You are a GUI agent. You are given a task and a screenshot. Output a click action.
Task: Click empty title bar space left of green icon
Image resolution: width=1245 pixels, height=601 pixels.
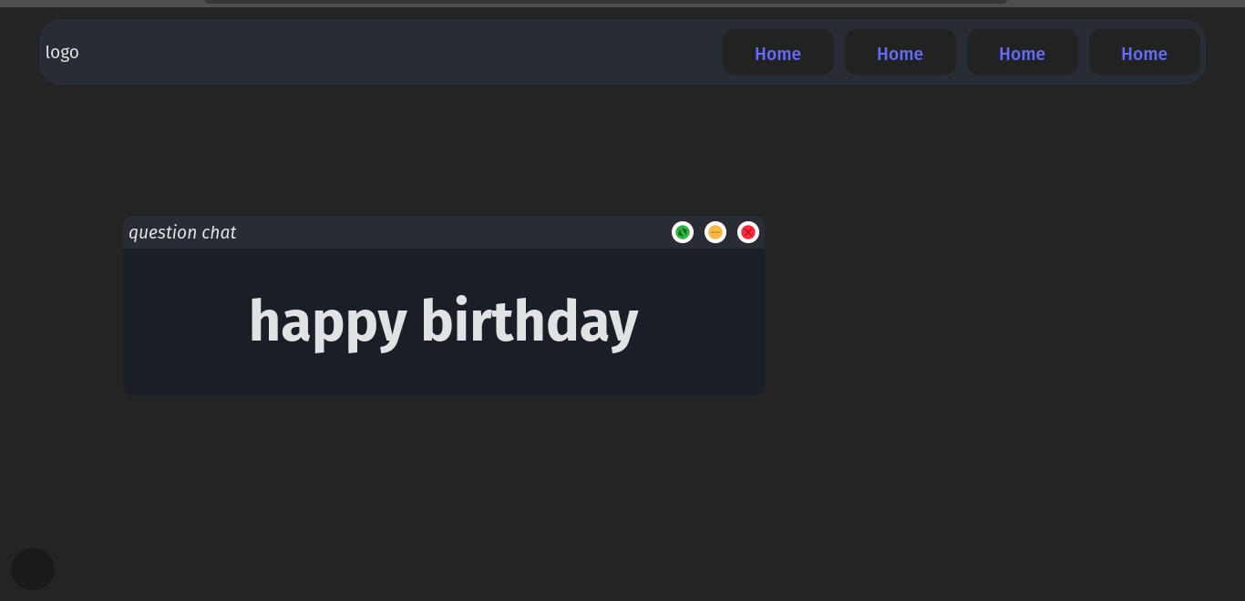click(456, 232)
